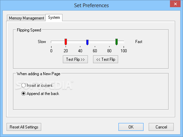Click the blue flipping speed slider thumb
Screen dimensions: 183x137
[x=87, y=42]
